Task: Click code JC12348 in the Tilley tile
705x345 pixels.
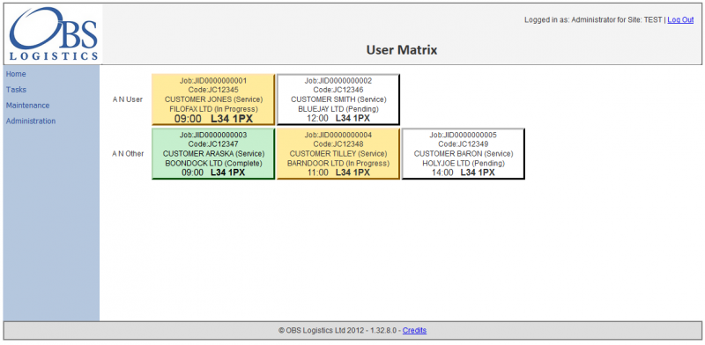Action: (338, 144)
